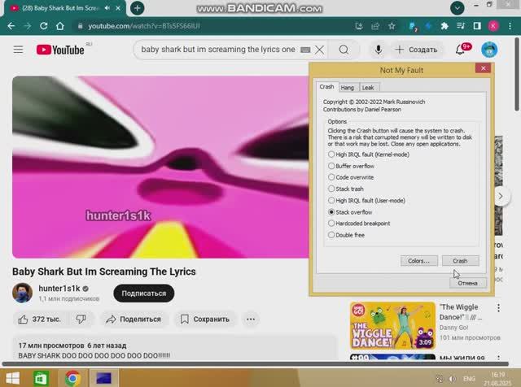Open the more actions ellipsis under video

pos(251,320)
